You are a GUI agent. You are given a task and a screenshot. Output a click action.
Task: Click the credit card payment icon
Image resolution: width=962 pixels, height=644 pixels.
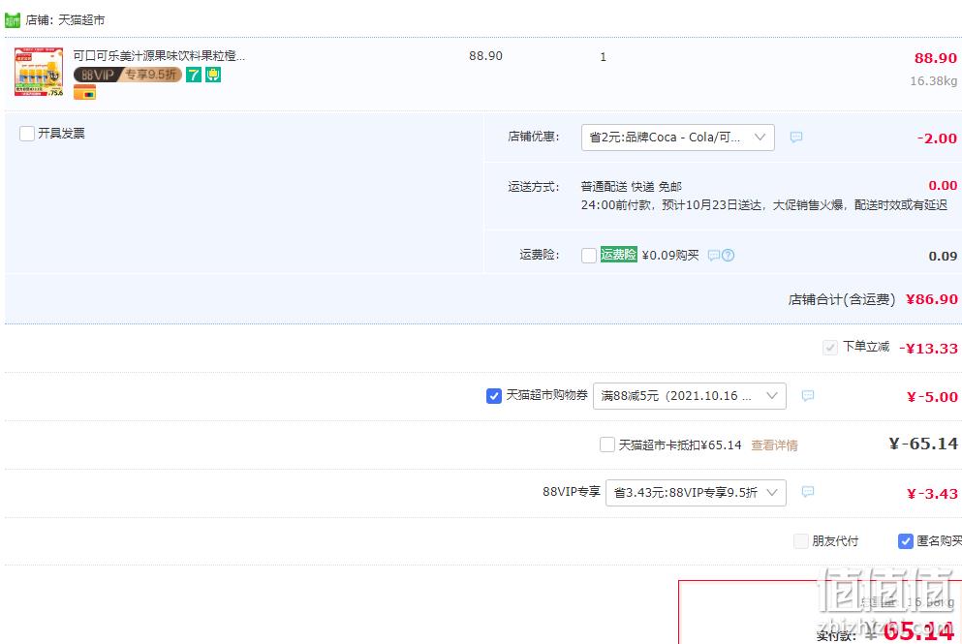pyautogui.click(x=84, y=93)
